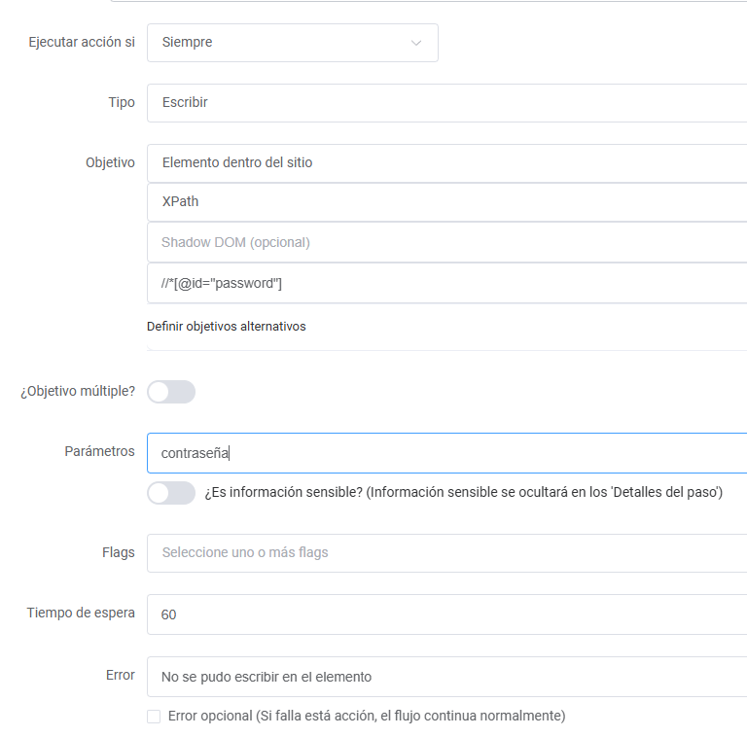
Task: Click the //*[@id="password"] XPath input
Action: click(x=446, y=283)
